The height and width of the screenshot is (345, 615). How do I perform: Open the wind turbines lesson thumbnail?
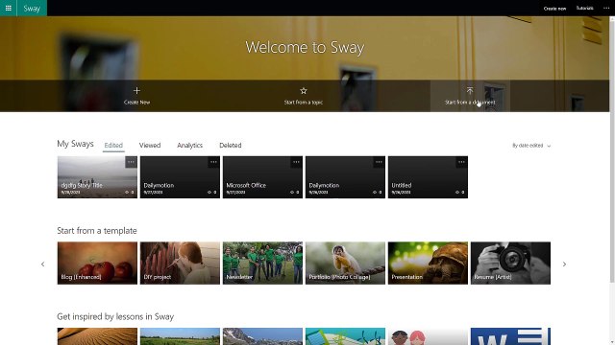(346, 336)
